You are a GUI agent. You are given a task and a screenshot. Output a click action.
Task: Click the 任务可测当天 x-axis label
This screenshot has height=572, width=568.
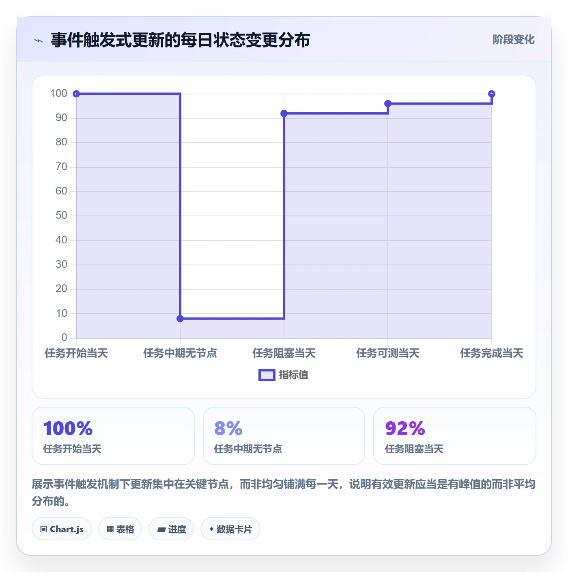[388, 353]
